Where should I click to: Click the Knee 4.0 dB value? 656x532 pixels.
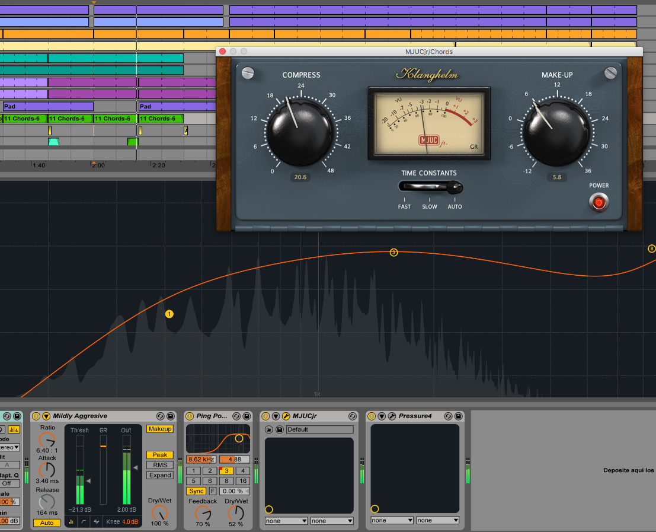point(130,521)
